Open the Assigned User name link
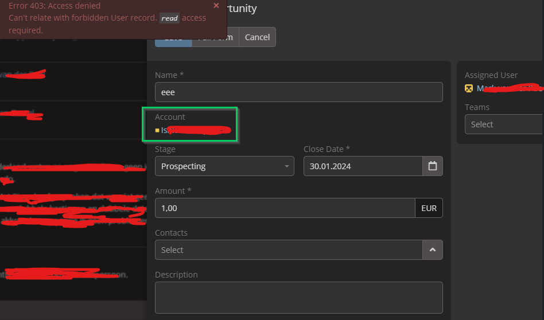This screenshot has width=544, height=320. click(x=510, y=88)
